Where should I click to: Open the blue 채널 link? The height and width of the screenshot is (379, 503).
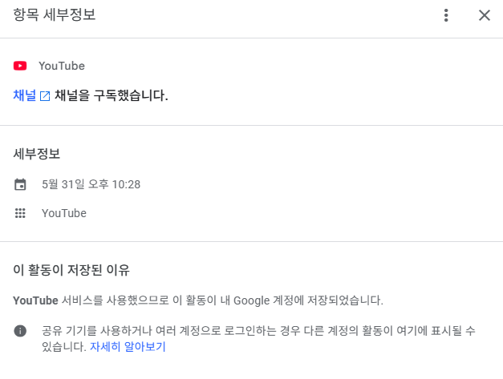25,95
